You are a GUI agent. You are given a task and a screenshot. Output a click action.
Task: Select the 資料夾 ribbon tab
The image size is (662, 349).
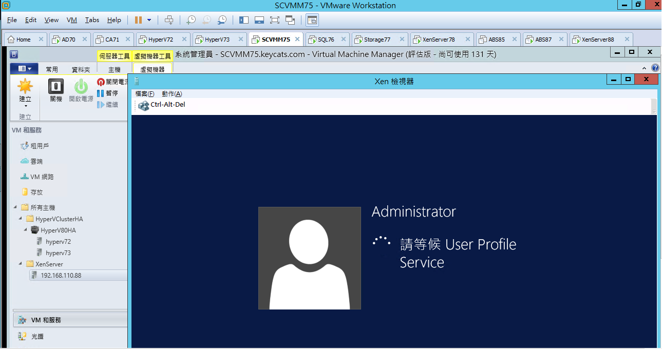tap(81, 69)
